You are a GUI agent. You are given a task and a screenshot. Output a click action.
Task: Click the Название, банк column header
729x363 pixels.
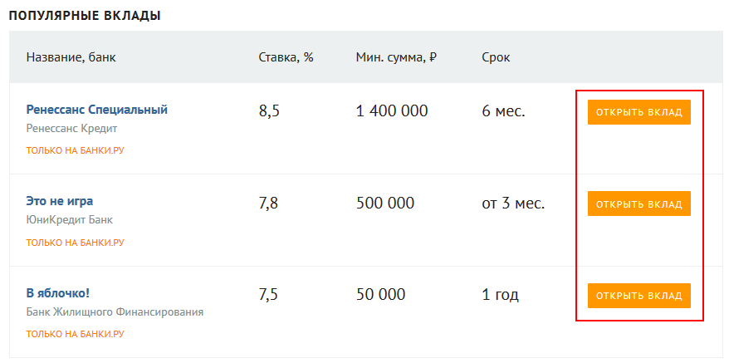(x=71, y=57)
